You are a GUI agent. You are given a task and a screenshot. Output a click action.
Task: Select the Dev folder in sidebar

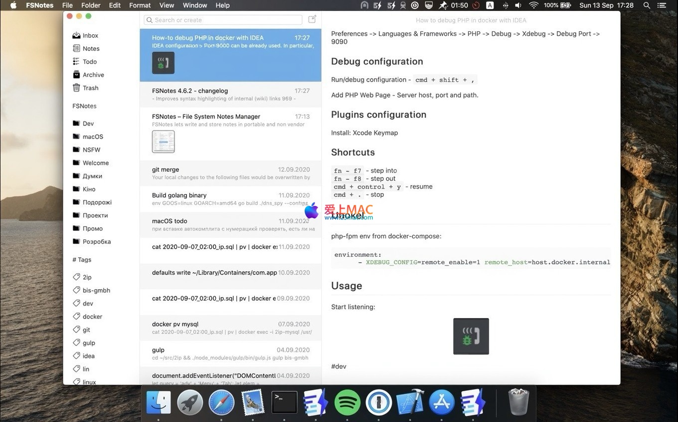(88, 123)
